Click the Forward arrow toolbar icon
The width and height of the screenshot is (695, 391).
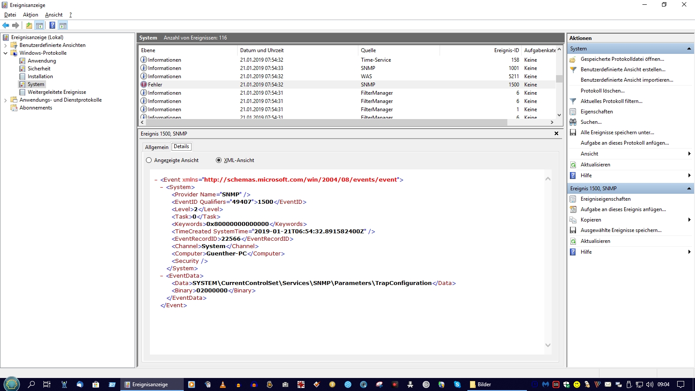coord(16,26)
